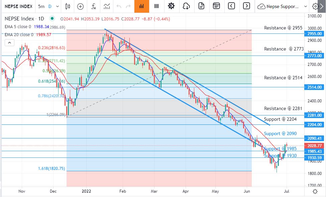
Task: Open the indicator templates icon
Action: [106, 6]
